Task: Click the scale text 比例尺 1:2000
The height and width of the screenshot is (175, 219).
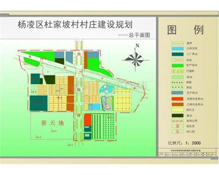Action: coord(184,143)
